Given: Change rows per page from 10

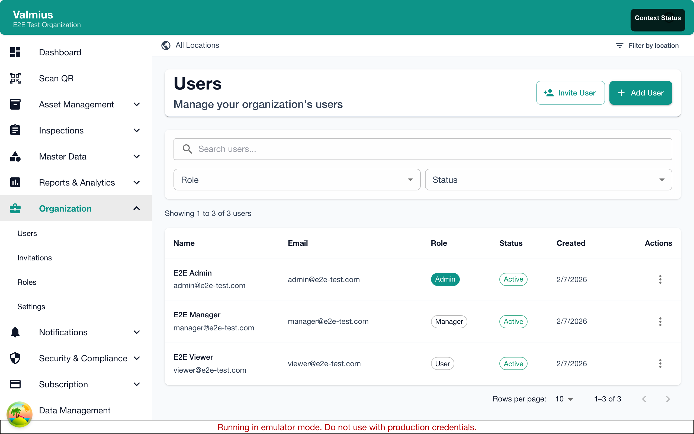Looking at the screenshot, I should pos(563,399).
